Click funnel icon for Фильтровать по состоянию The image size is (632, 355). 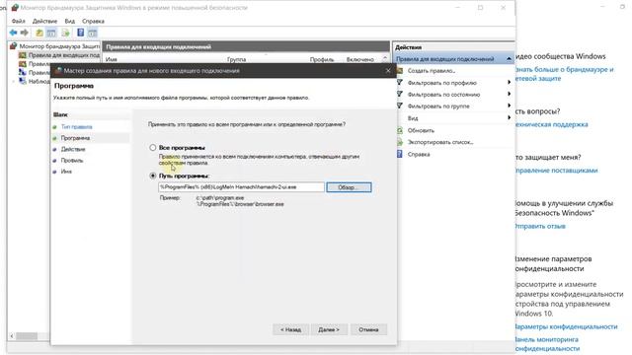pos(400,95)
